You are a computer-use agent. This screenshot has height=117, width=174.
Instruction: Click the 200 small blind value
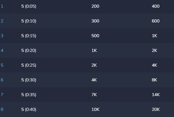(95, 6)
